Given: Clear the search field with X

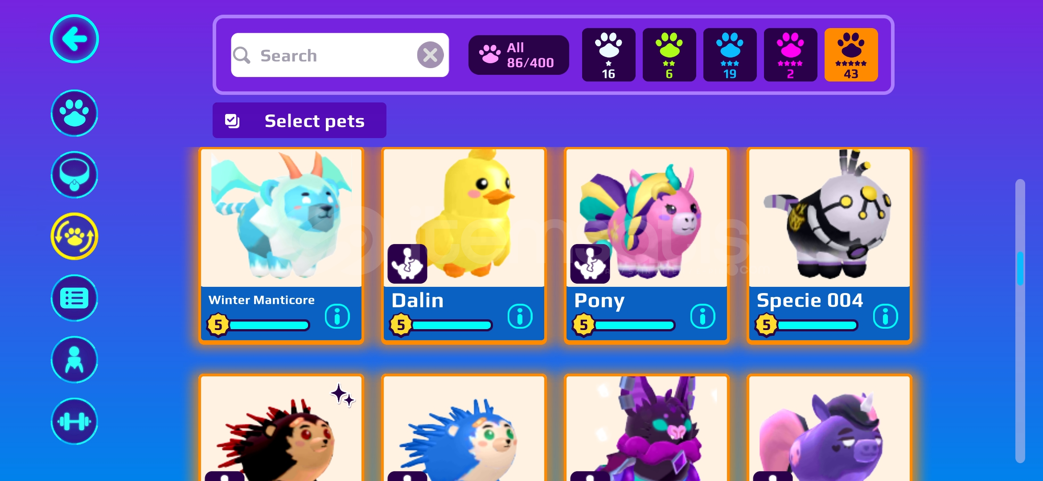Looking at the screenshot, I should pyautogui.click(x=430, y=55).
